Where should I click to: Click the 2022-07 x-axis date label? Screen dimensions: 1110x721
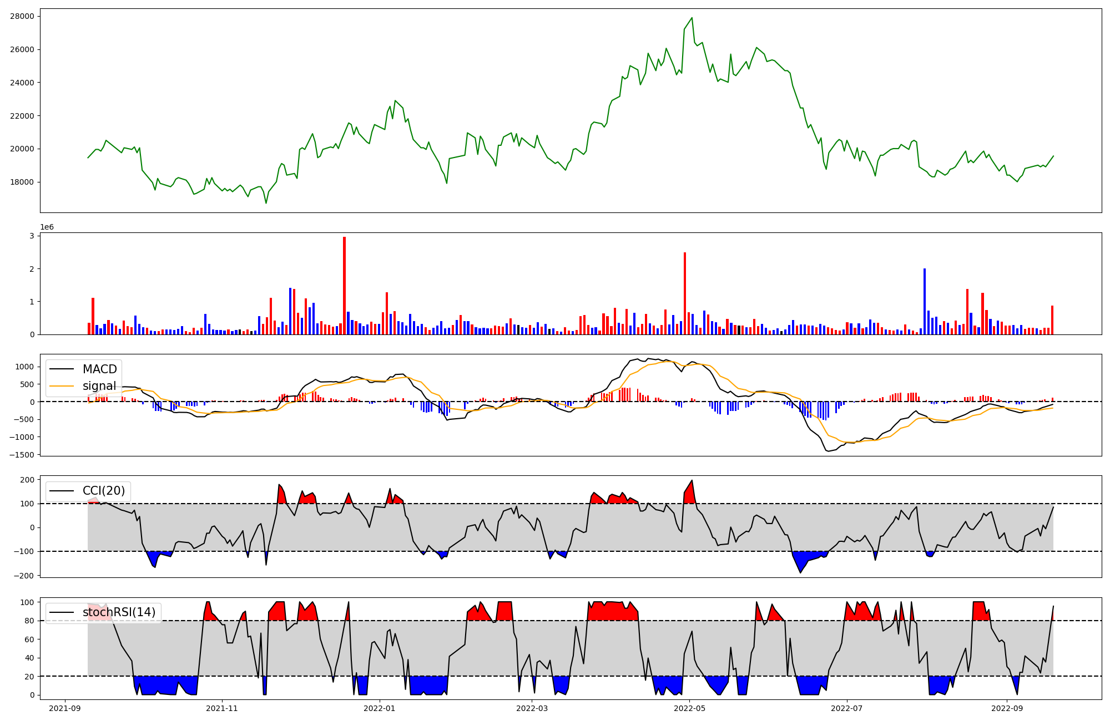pos(847,708)
